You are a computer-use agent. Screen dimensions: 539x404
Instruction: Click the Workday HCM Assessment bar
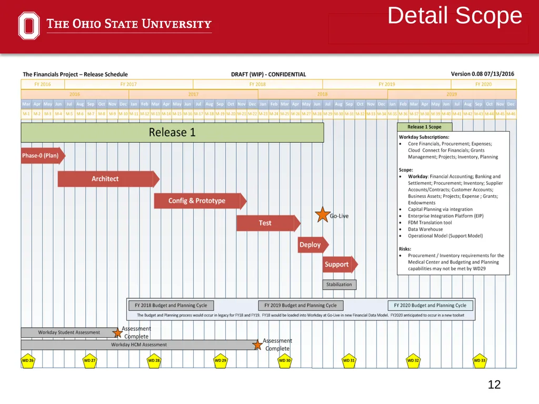tap(139, 345)
